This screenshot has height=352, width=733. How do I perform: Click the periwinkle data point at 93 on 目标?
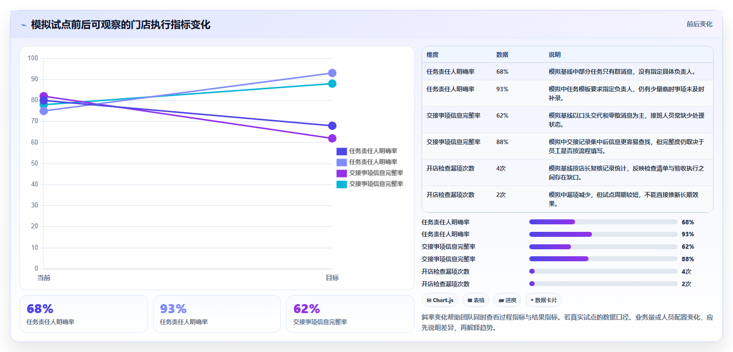(332, 73)
